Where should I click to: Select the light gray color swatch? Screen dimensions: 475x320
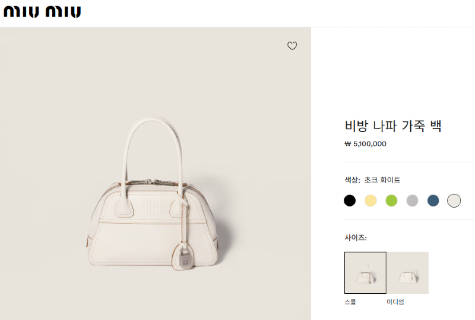[412, 200]
